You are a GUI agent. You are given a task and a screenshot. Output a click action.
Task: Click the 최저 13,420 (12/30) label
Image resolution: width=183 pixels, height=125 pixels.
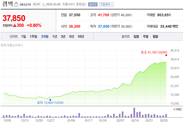(x=50, y=103)
